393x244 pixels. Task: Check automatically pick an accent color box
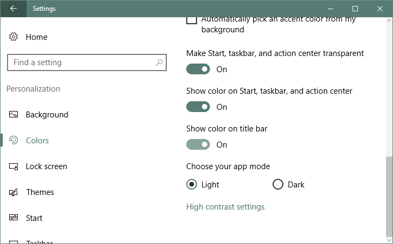coord(192,20)
